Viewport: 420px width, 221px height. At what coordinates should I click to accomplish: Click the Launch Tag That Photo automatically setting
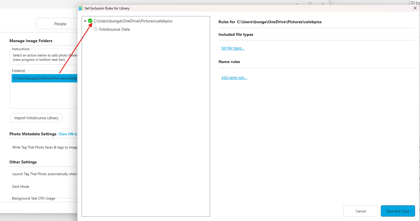coord(44,174)
